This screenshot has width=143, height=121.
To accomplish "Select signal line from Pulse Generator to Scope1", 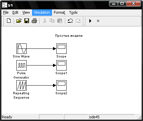I will pyautogui.click(x=41, y=66).
